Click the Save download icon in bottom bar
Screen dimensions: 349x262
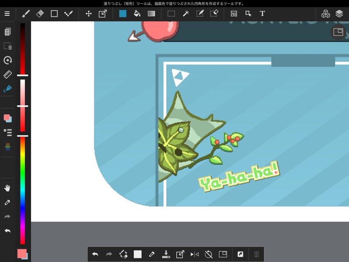coord(166,254)
